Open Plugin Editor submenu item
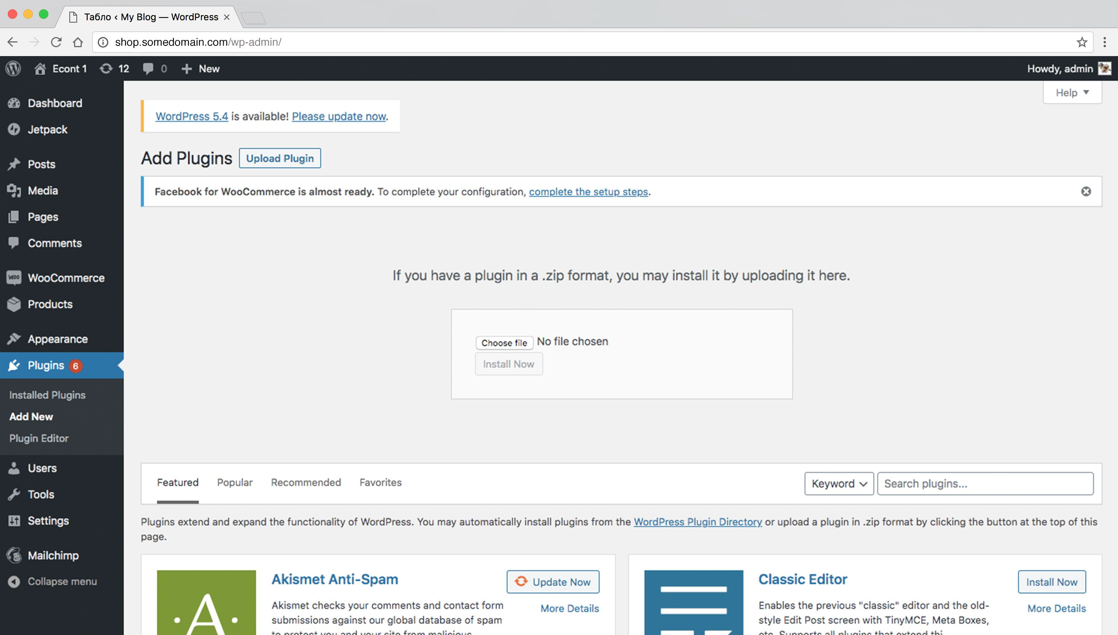 tap(39, 438)
